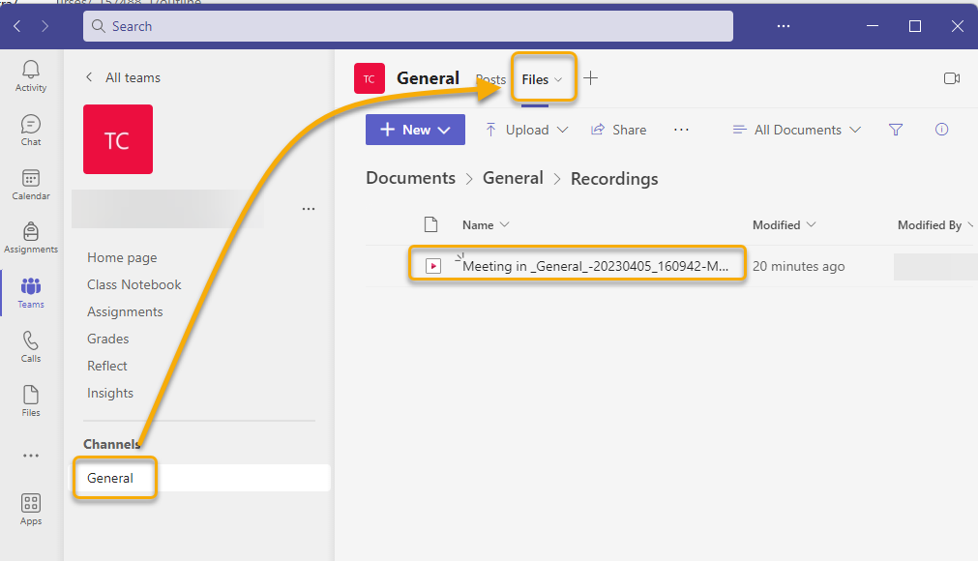
Task: Click the small TC channel icon beside General
Action: [x=370, y=78]
